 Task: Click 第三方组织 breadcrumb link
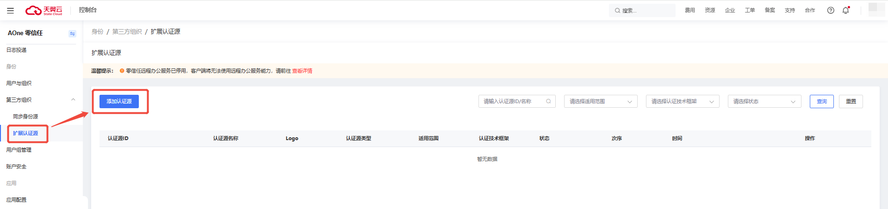pyautogui.click(x=127, y=31)
